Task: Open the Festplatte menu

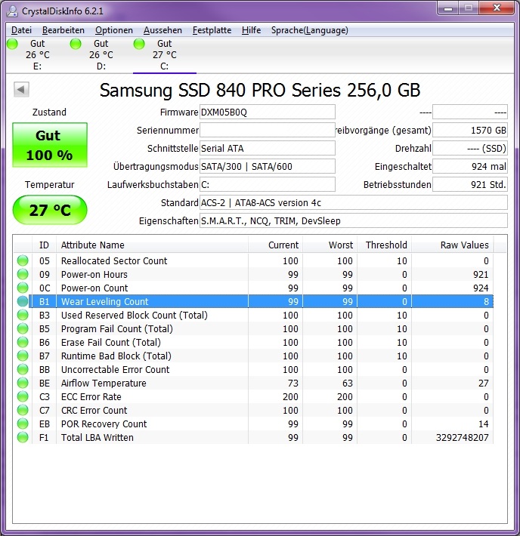Action: [x=212, y=30]
